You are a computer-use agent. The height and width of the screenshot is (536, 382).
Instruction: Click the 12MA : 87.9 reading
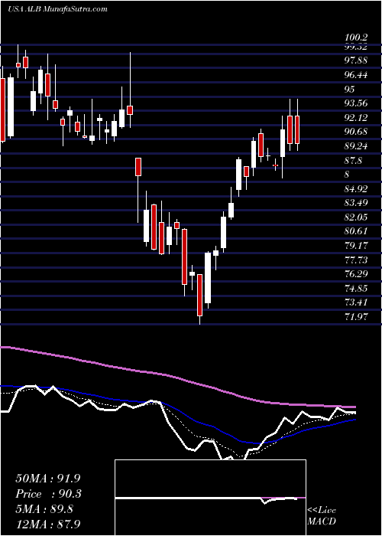[47, 525]
